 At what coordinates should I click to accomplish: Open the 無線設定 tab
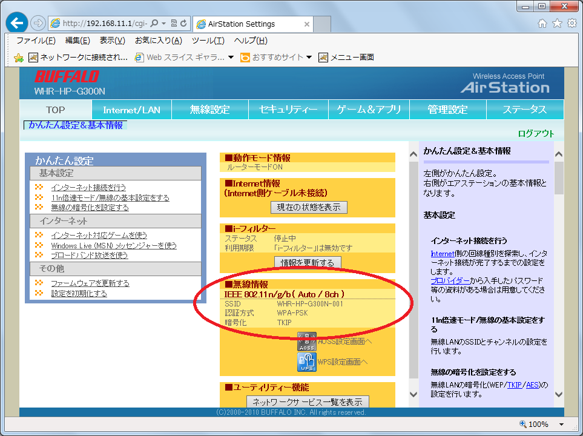(x=210, y=110)
